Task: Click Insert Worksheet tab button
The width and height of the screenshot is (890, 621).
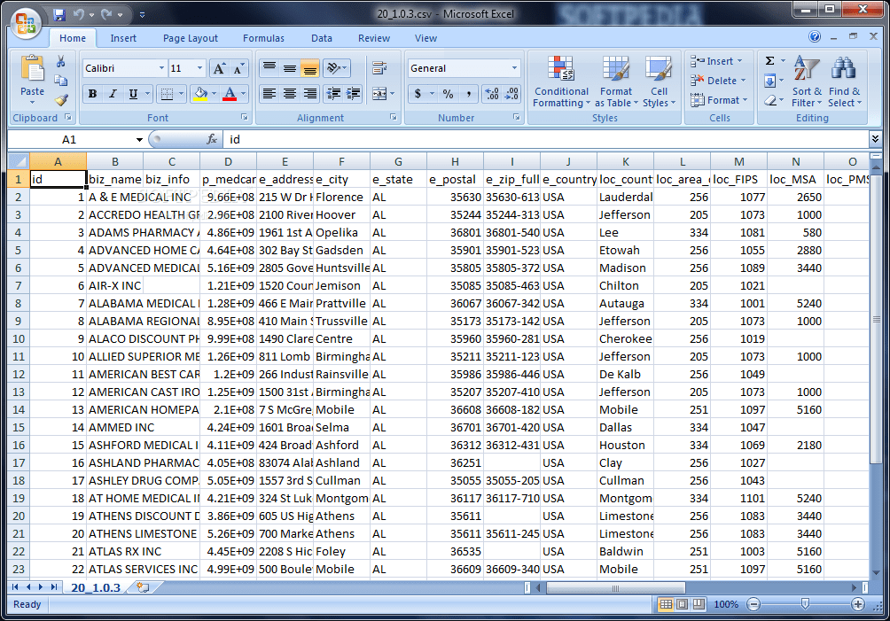Action: pyautogui.click(x=143, y=587)
